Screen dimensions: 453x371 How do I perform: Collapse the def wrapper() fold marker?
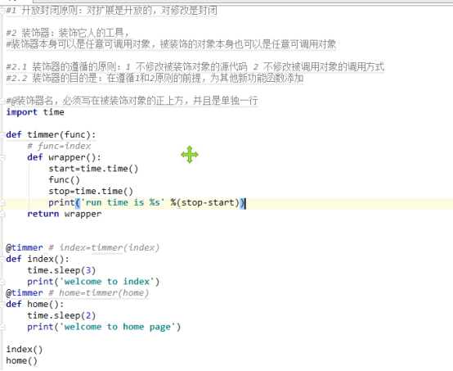click(2, 157)
